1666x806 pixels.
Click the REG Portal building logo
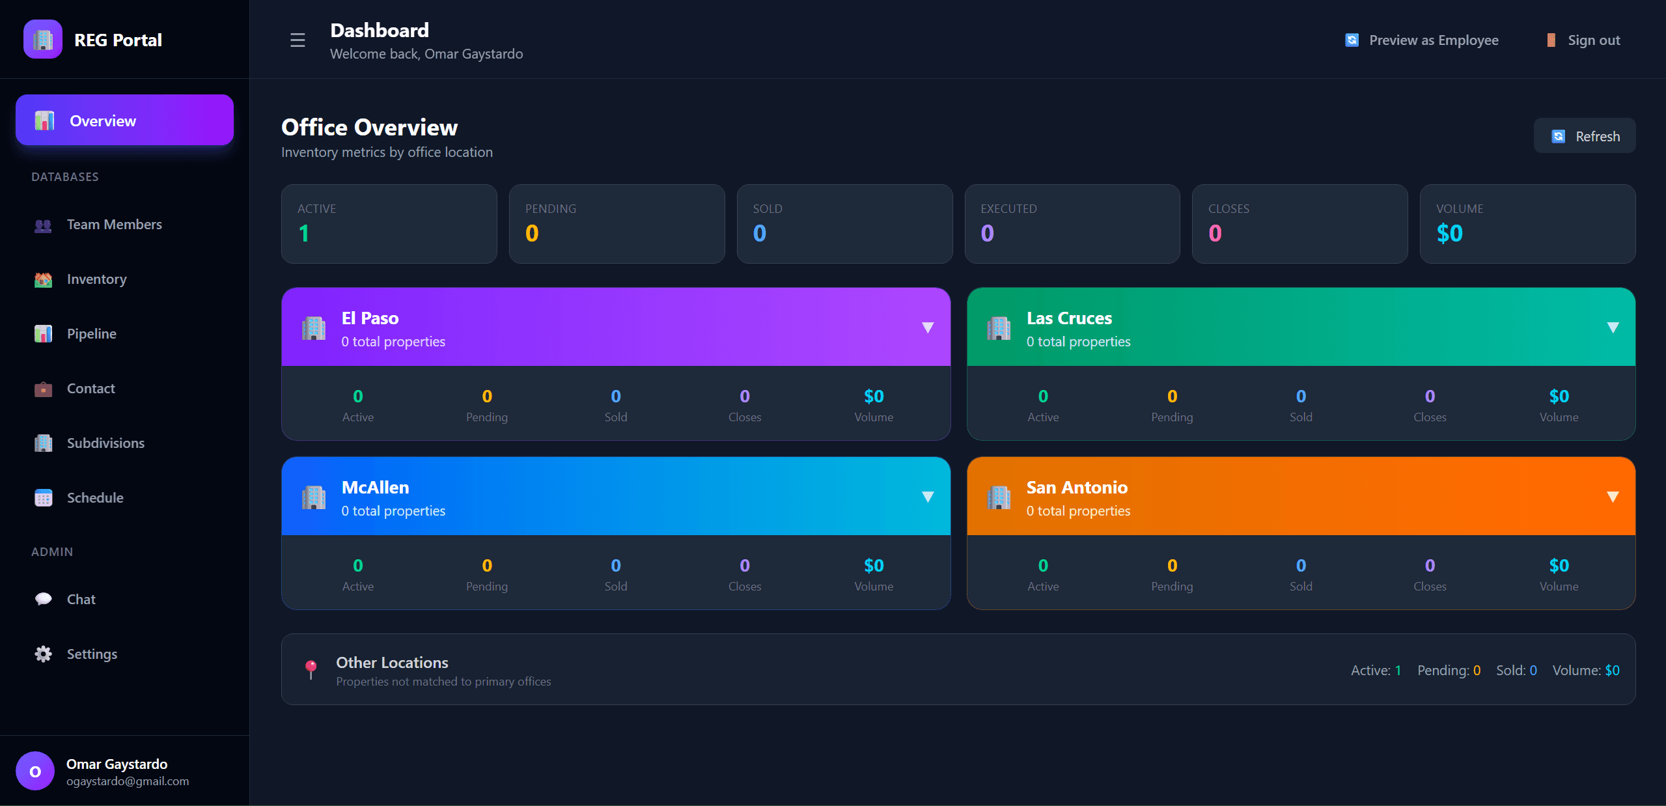pyautogui.click(x=42, y=39)
